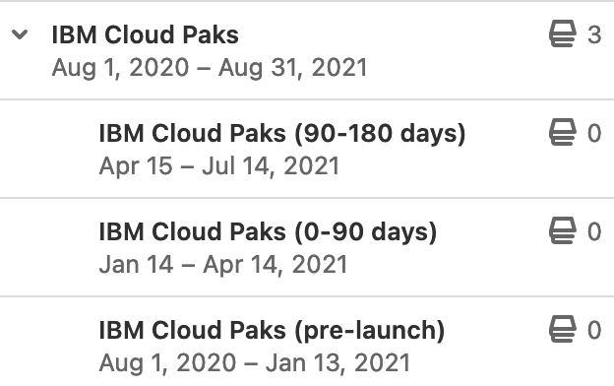Click stack icon for 90-180 days row
This screenshot has height=386, width=614.
click(562, 133)
